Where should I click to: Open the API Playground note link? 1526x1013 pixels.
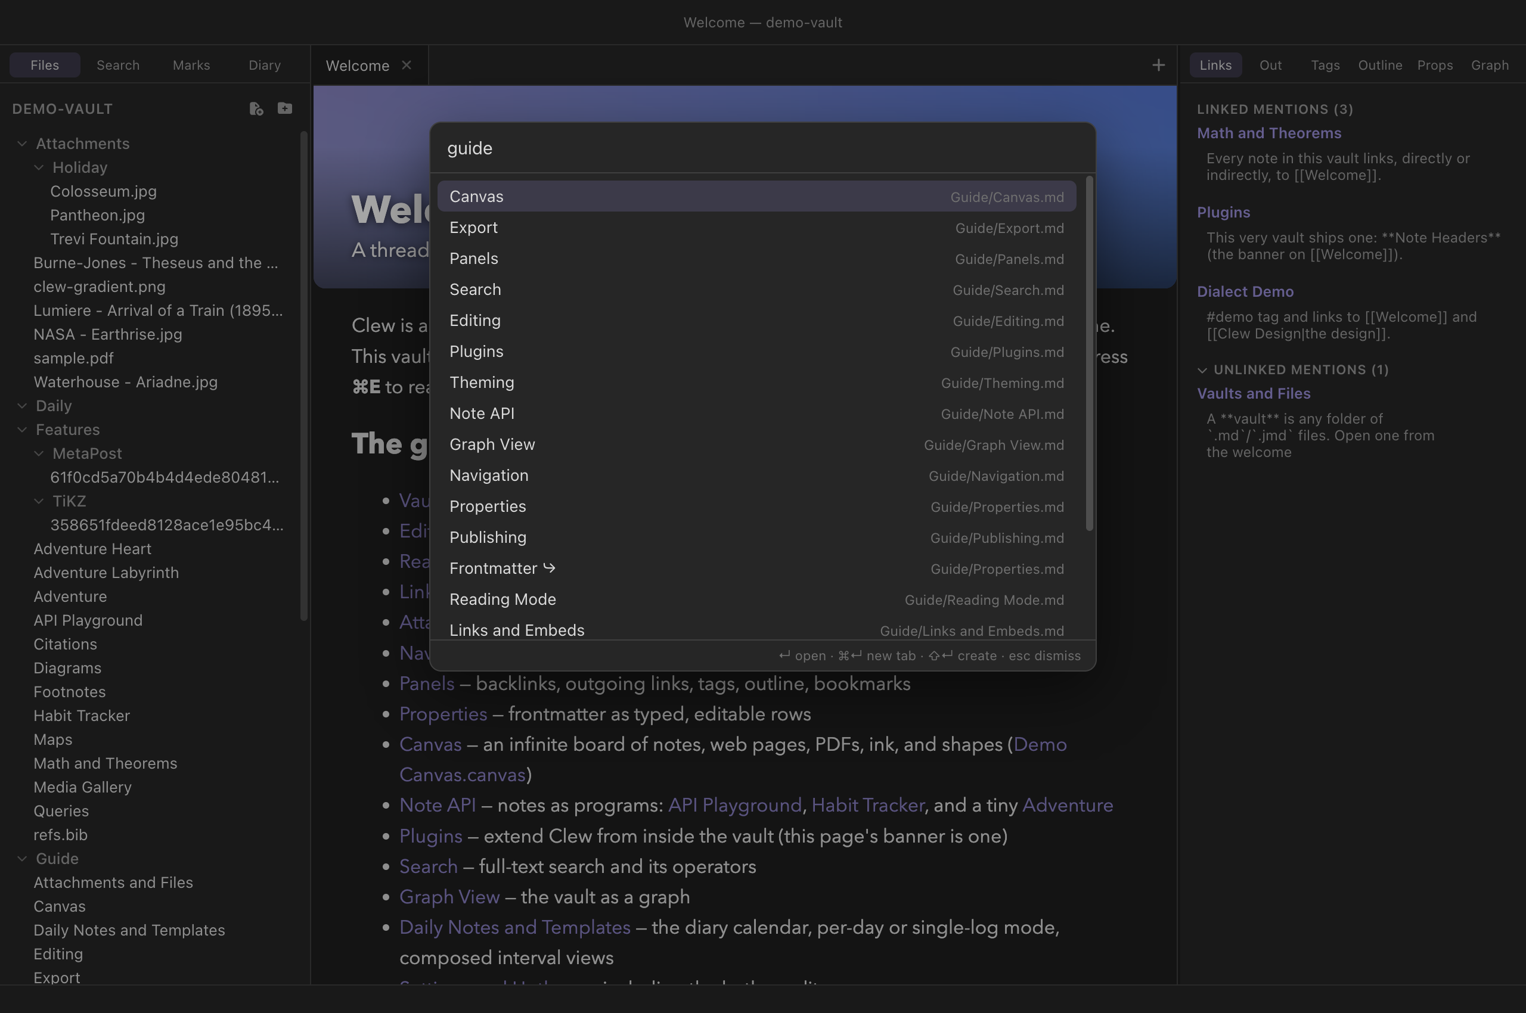coord(734,805)
